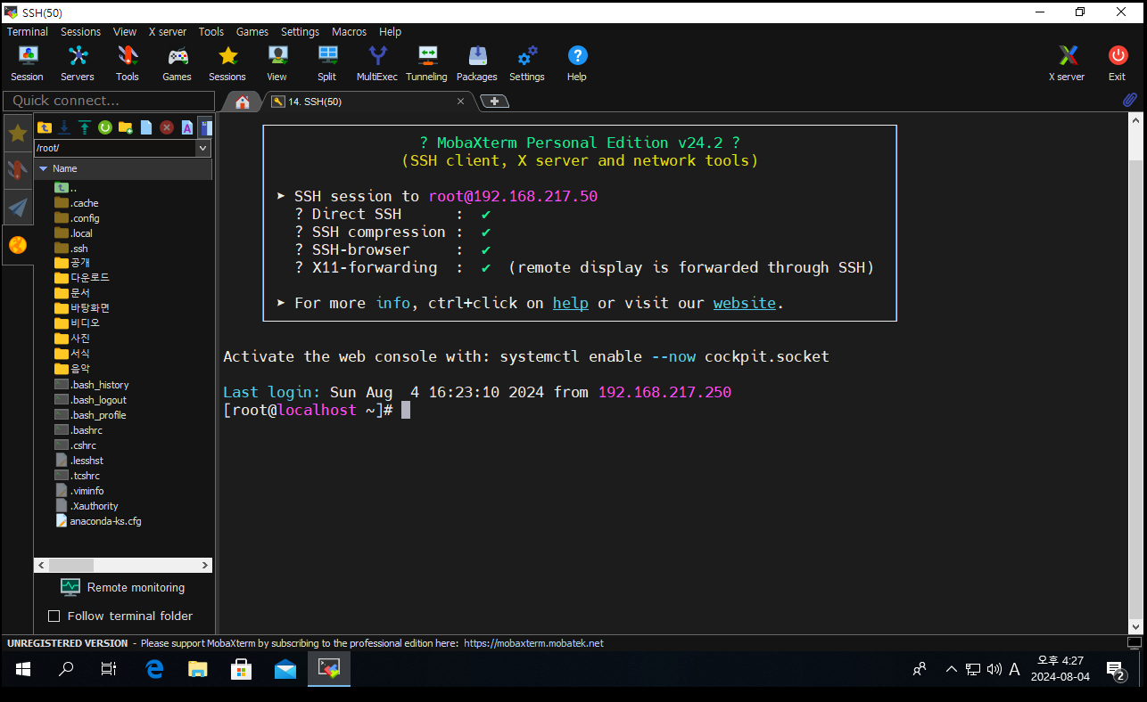
Task: Open the Settings gears toolbar icon
Action: point(527,62)
